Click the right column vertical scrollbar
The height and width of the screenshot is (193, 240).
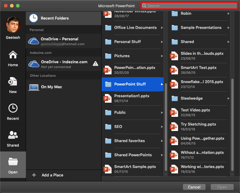(x=232, y=125)
